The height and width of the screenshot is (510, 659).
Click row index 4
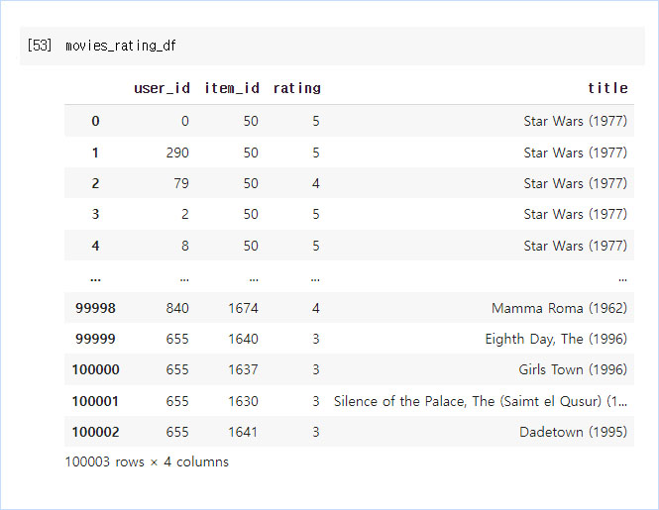pos(95,246)
